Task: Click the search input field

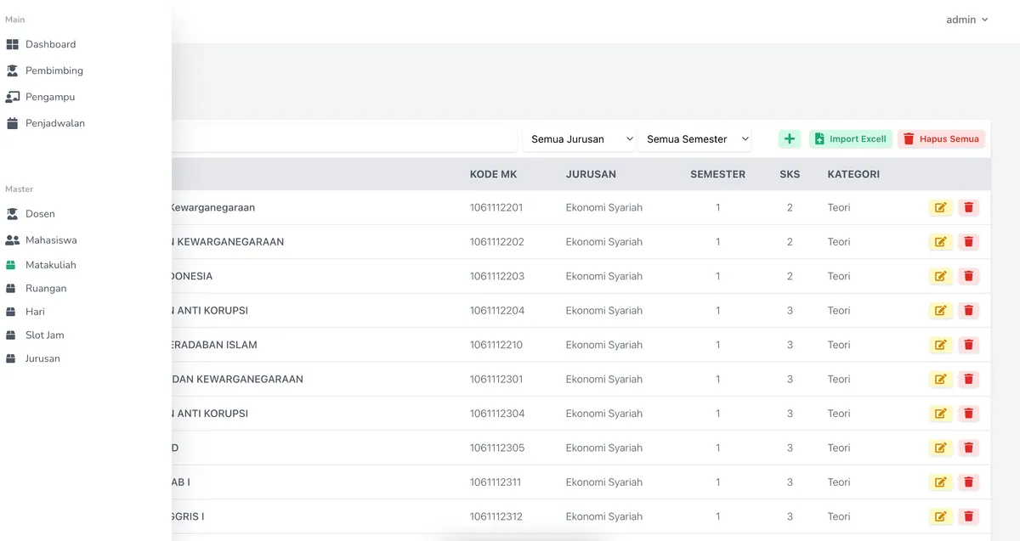Action: click(x=344, y=139)
